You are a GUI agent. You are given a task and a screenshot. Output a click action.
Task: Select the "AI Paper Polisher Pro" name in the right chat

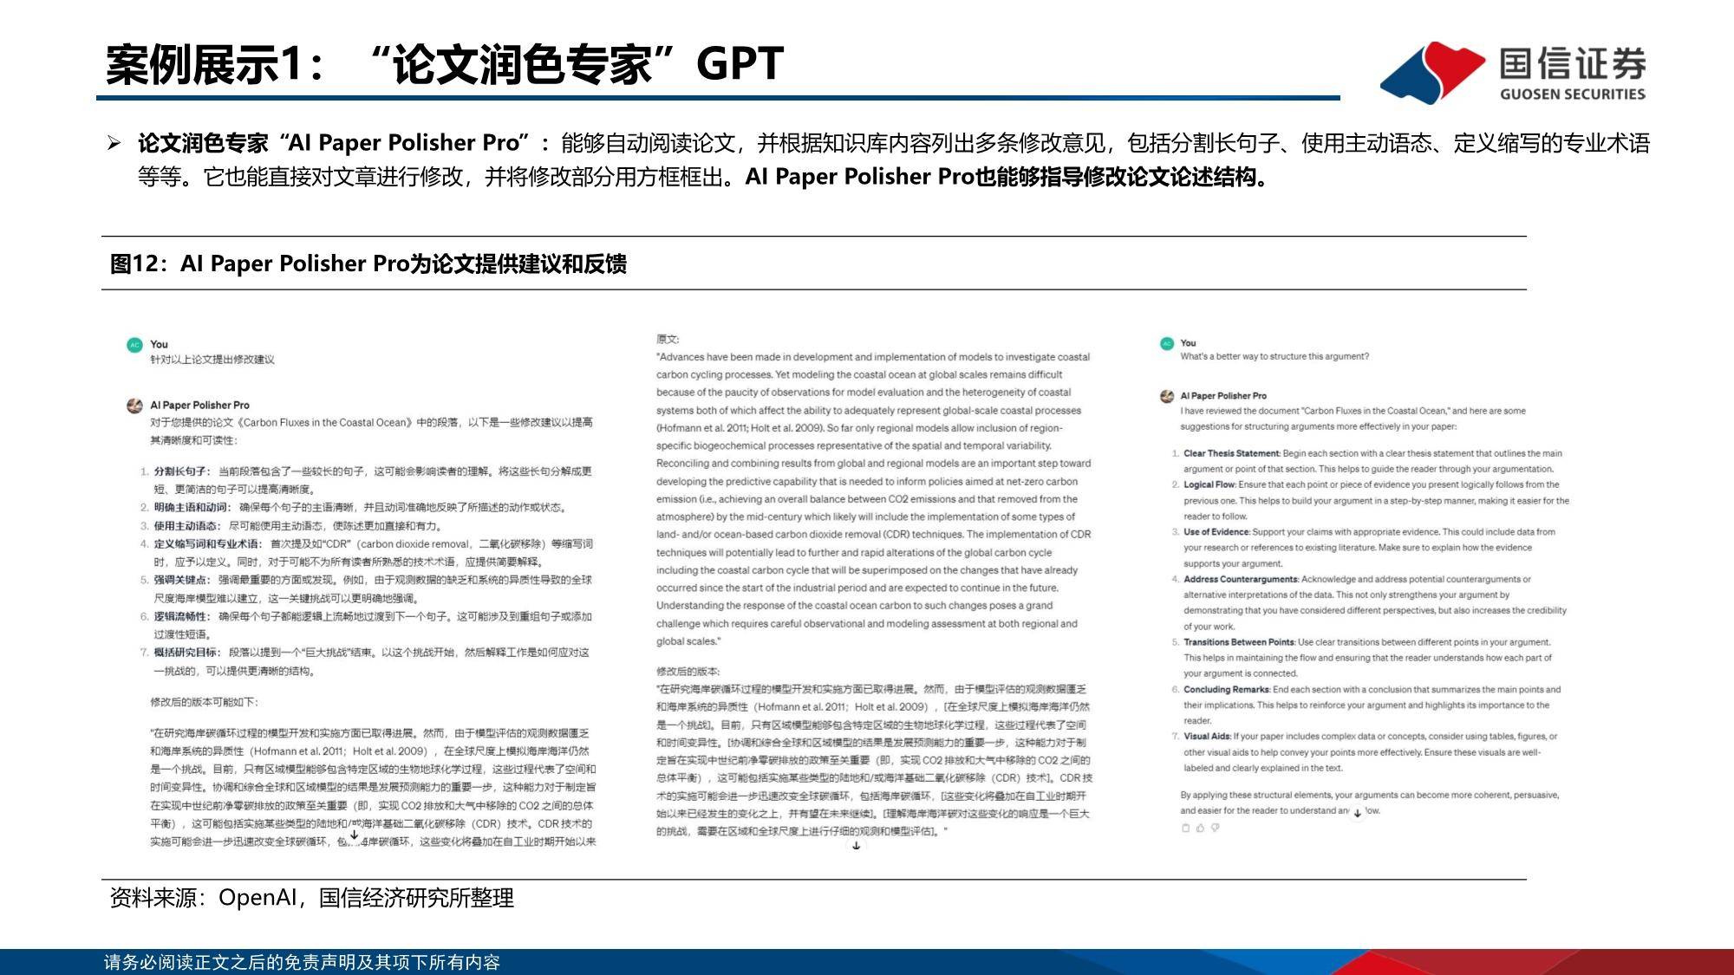coord(1223,395)
